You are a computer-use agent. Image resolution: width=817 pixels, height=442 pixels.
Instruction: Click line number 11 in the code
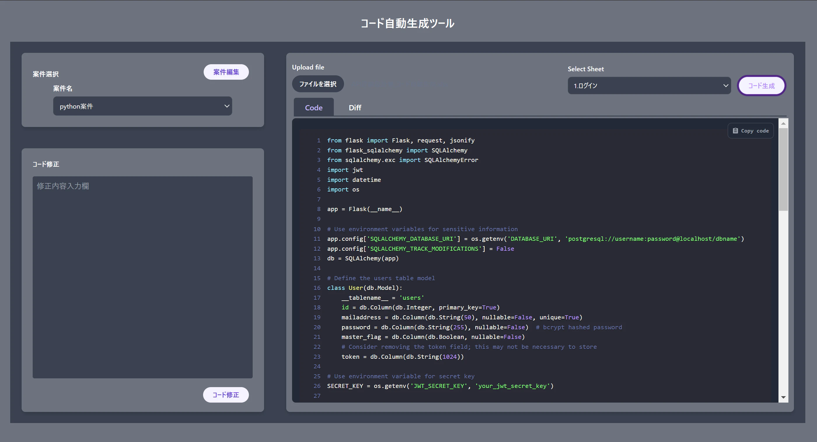tap(317, 239)
